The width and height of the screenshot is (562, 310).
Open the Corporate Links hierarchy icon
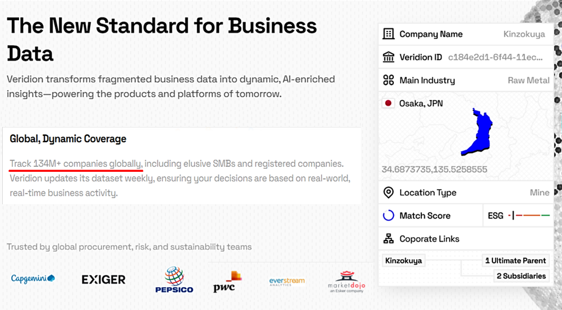(388, 239)
